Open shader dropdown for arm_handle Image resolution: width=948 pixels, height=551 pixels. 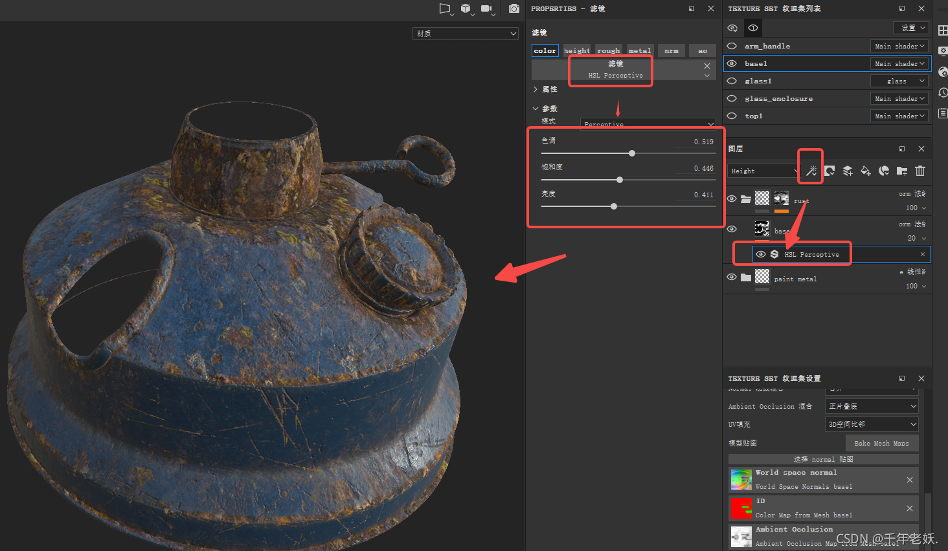click(899, 46)
